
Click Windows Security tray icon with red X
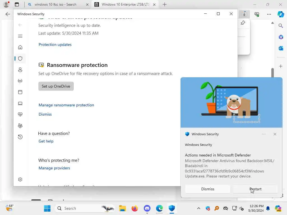click(x=208, y=208)
